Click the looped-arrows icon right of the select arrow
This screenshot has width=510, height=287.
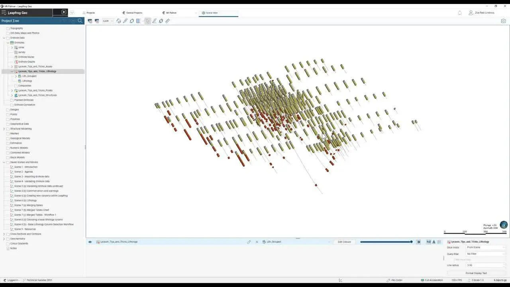(161, 21)
